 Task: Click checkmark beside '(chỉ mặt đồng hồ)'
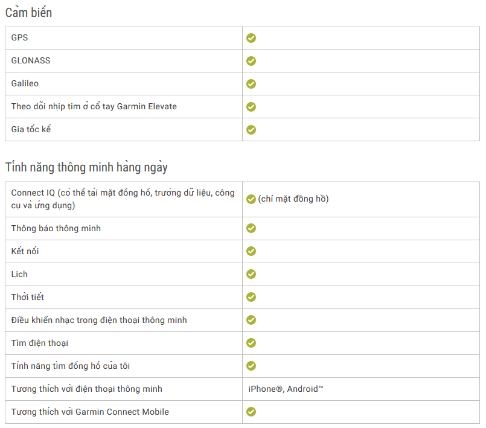(251, 199)
